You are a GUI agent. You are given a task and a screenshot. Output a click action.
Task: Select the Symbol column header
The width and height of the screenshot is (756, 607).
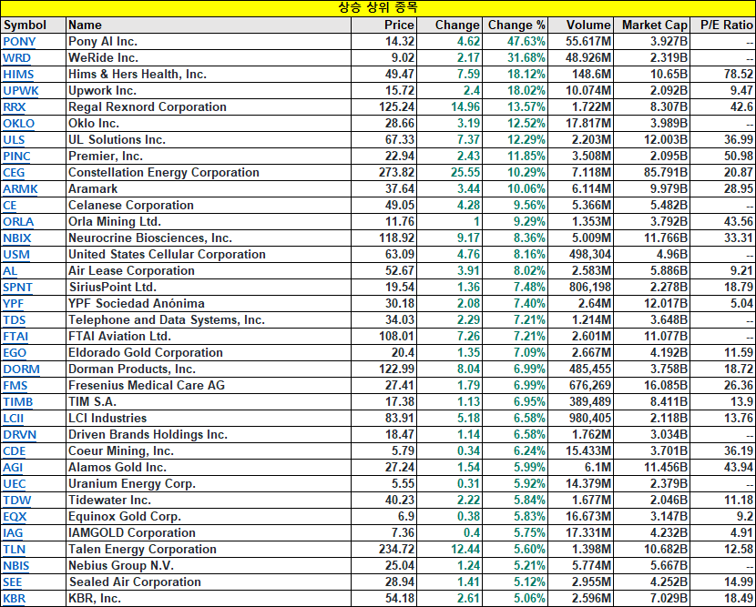(x=34, y=25)
